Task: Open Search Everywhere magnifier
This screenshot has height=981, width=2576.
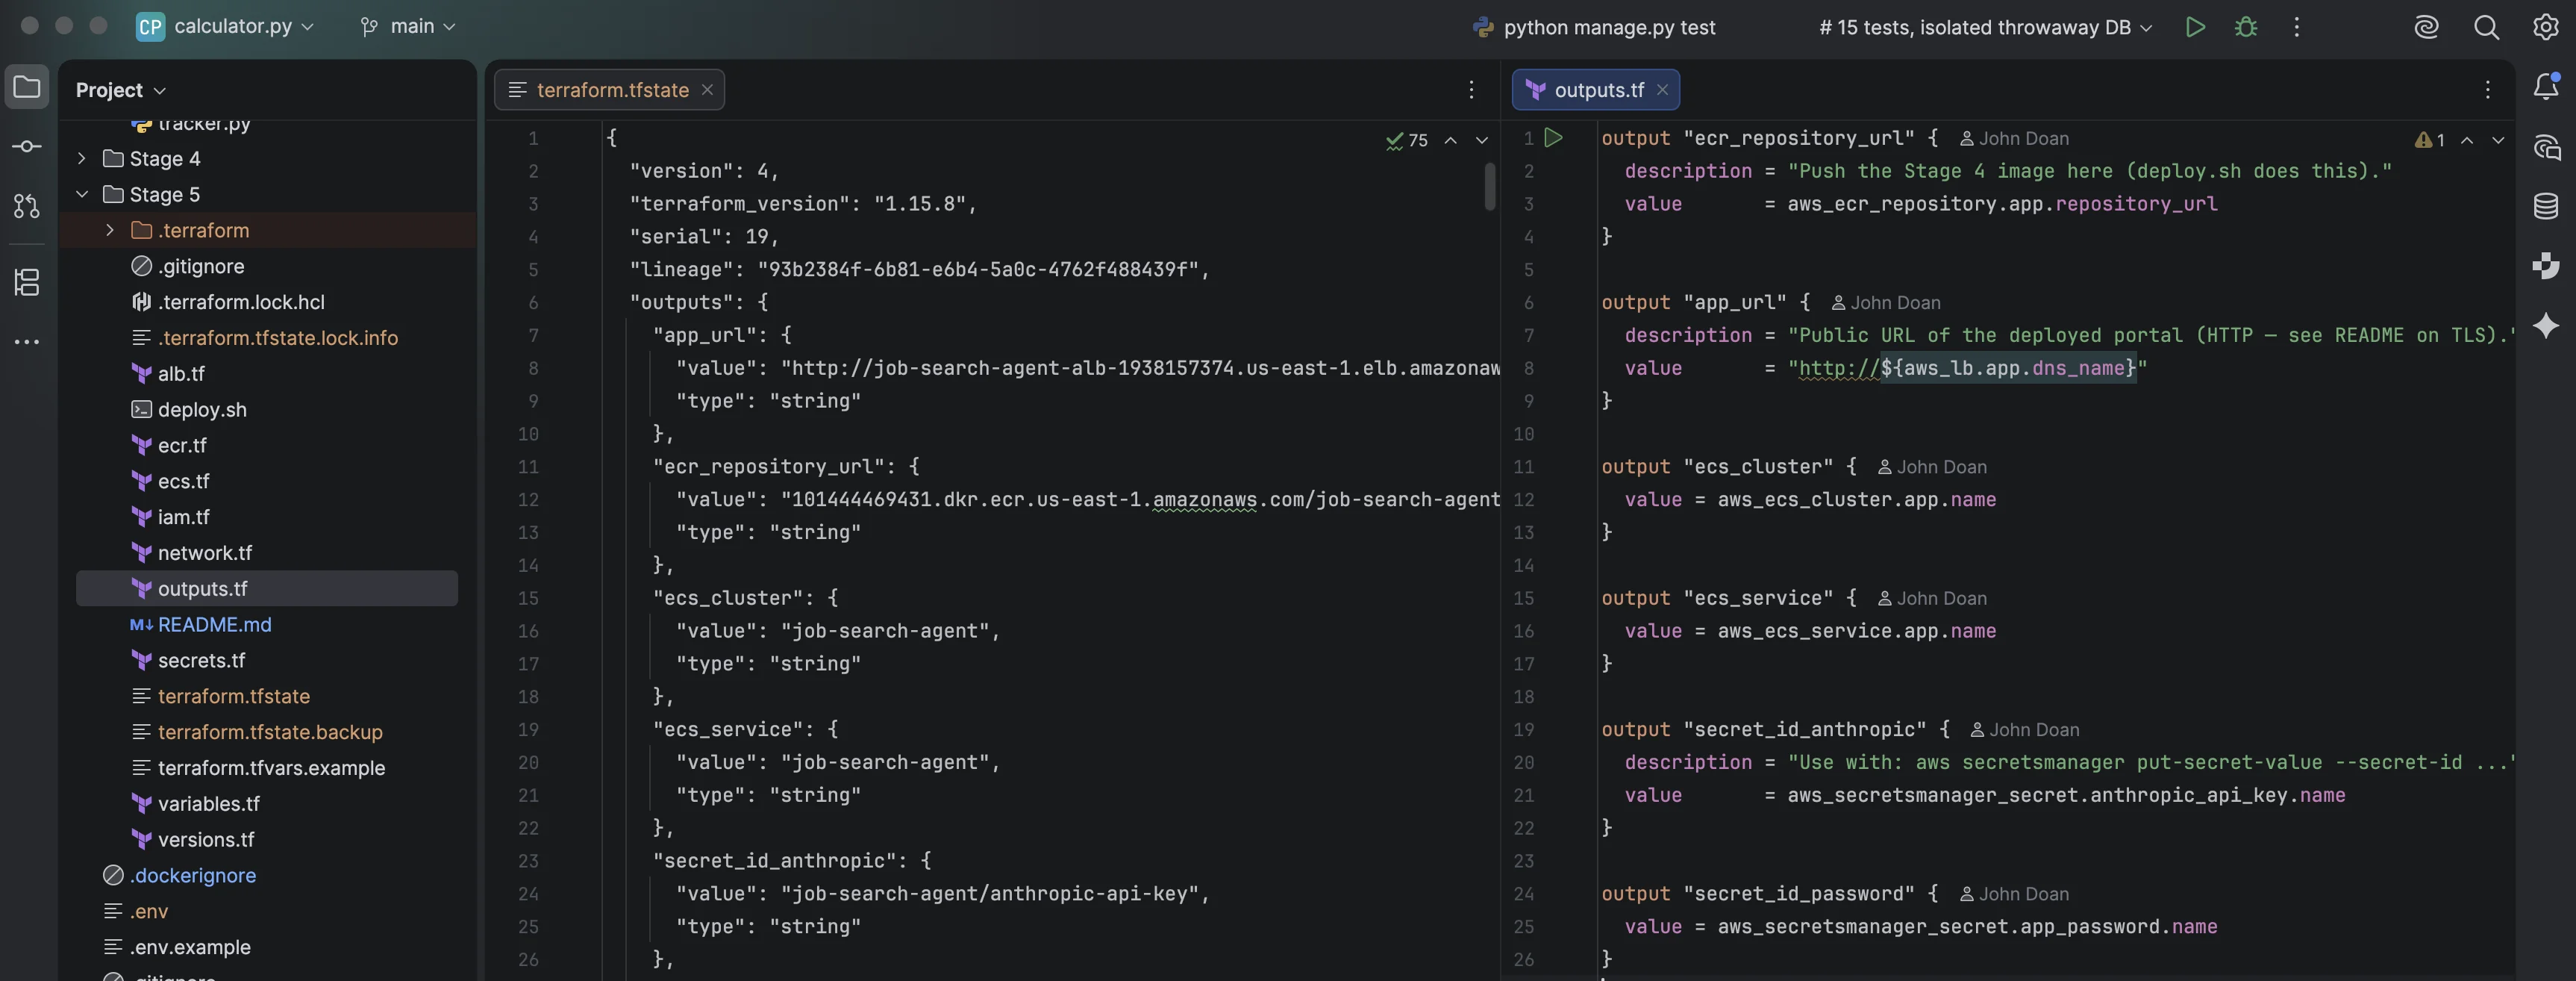Action: [x=2486, y=27]
